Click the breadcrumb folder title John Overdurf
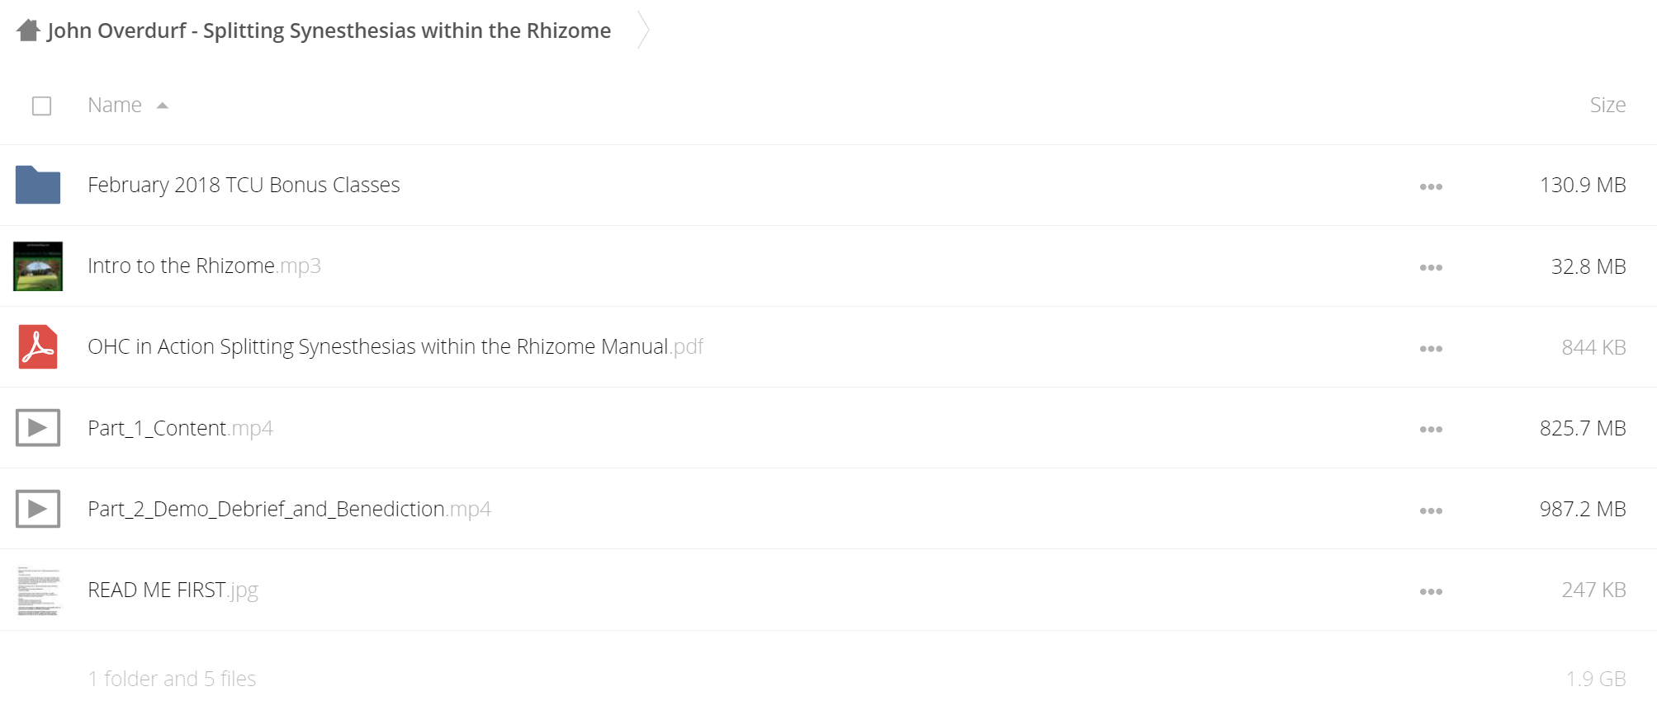The image size is (1657, 715). [x=329, y=31]
